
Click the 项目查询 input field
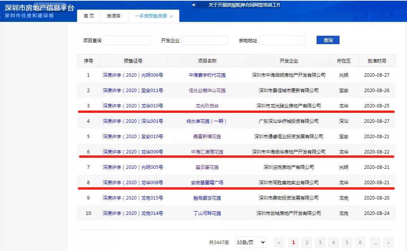click(127, 40)
